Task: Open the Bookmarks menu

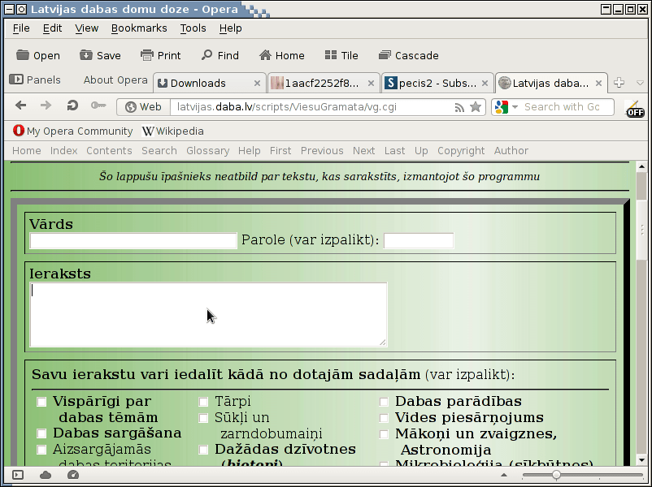Action: click(139, 28)
